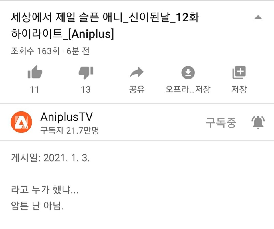274x229 pixels.
Task: Tap the thumbs-up like icon
Action: click(35, 72)
